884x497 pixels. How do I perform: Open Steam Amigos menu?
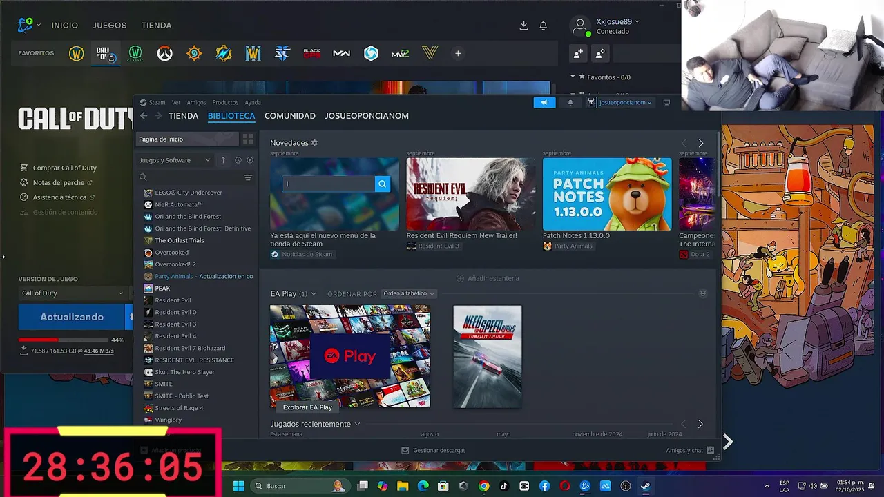click(196, 103)
